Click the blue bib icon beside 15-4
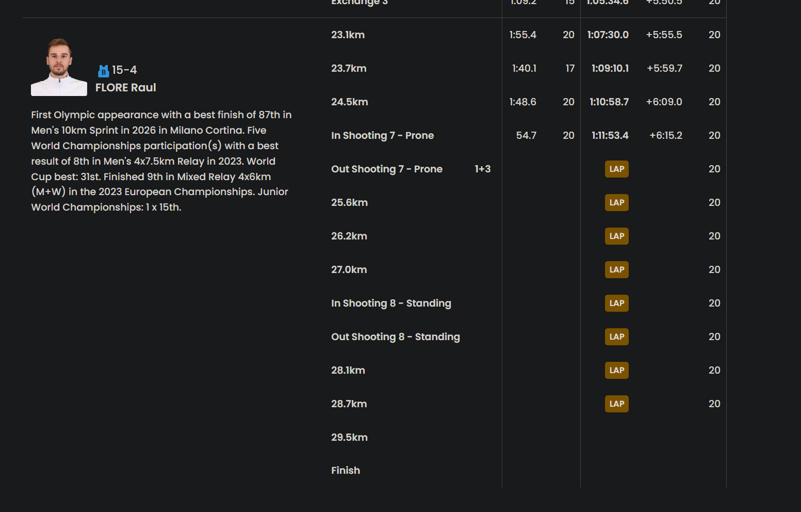The height and width of the screenshot is (512, 801). click(104, 71)
